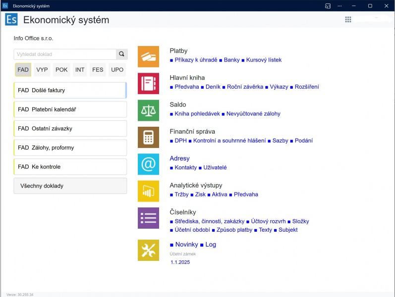The height and width of the screenshot is (297, 395).
Task: Open the apps grid icon in header
Action: coord(348,20)
